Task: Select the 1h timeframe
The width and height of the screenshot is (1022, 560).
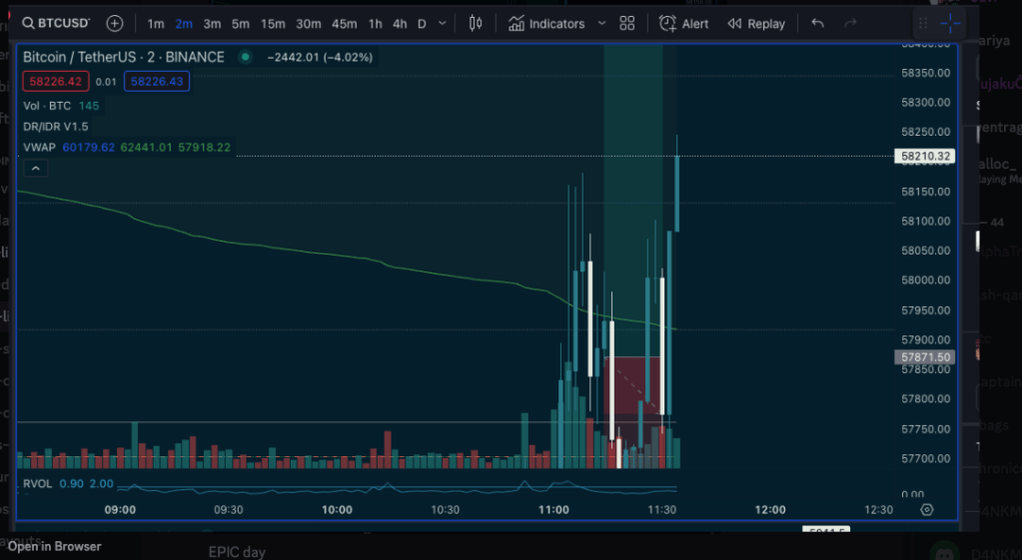Action: coord(375,23)
